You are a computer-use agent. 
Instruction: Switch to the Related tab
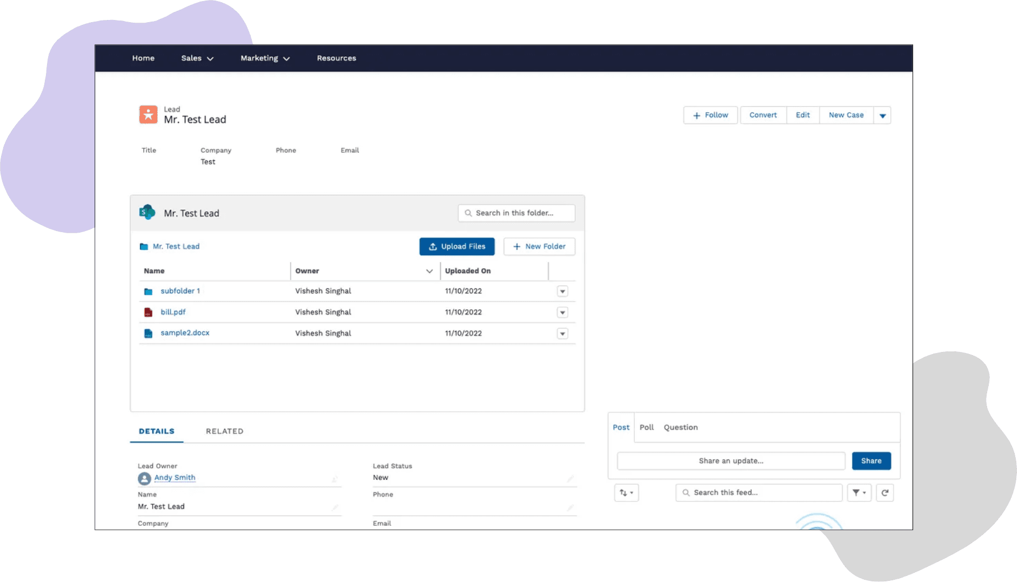coord(224,431)
